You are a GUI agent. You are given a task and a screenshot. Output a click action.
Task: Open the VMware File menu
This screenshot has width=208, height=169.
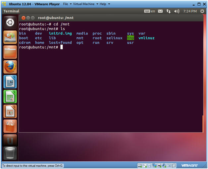pos(66,4)
